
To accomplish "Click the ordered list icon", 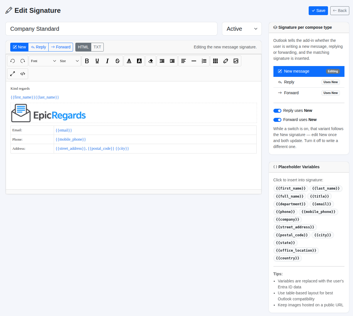I will [x=204, y=61].
